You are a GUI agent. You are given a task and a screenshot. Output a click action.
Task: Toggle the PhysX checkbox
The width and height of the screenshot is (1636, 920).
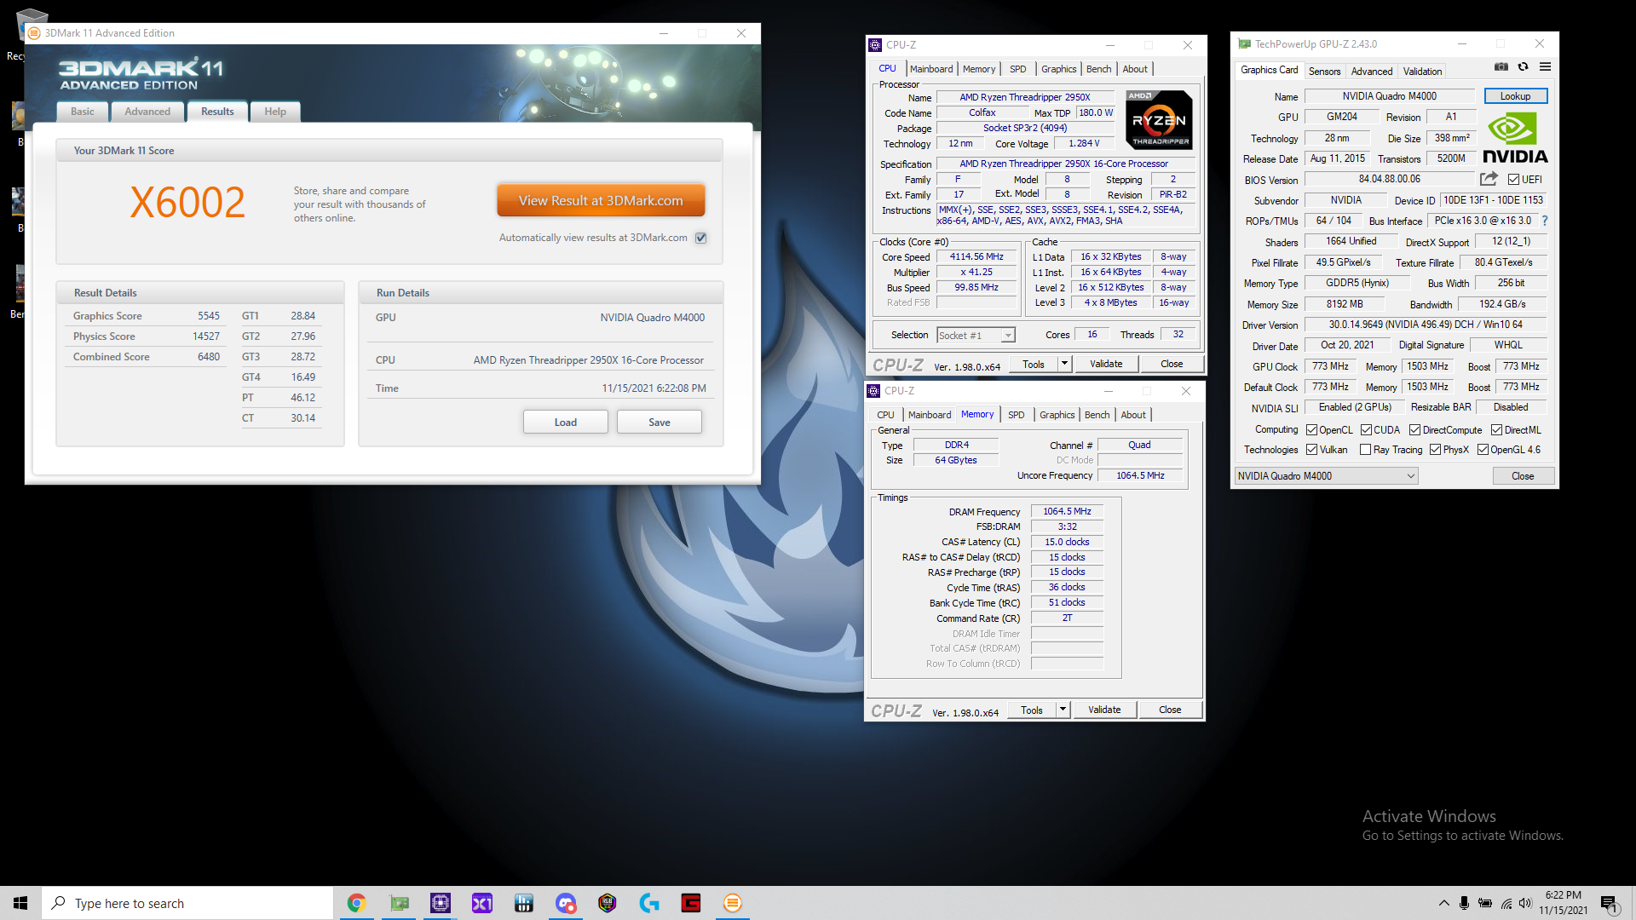(1435, 450)
